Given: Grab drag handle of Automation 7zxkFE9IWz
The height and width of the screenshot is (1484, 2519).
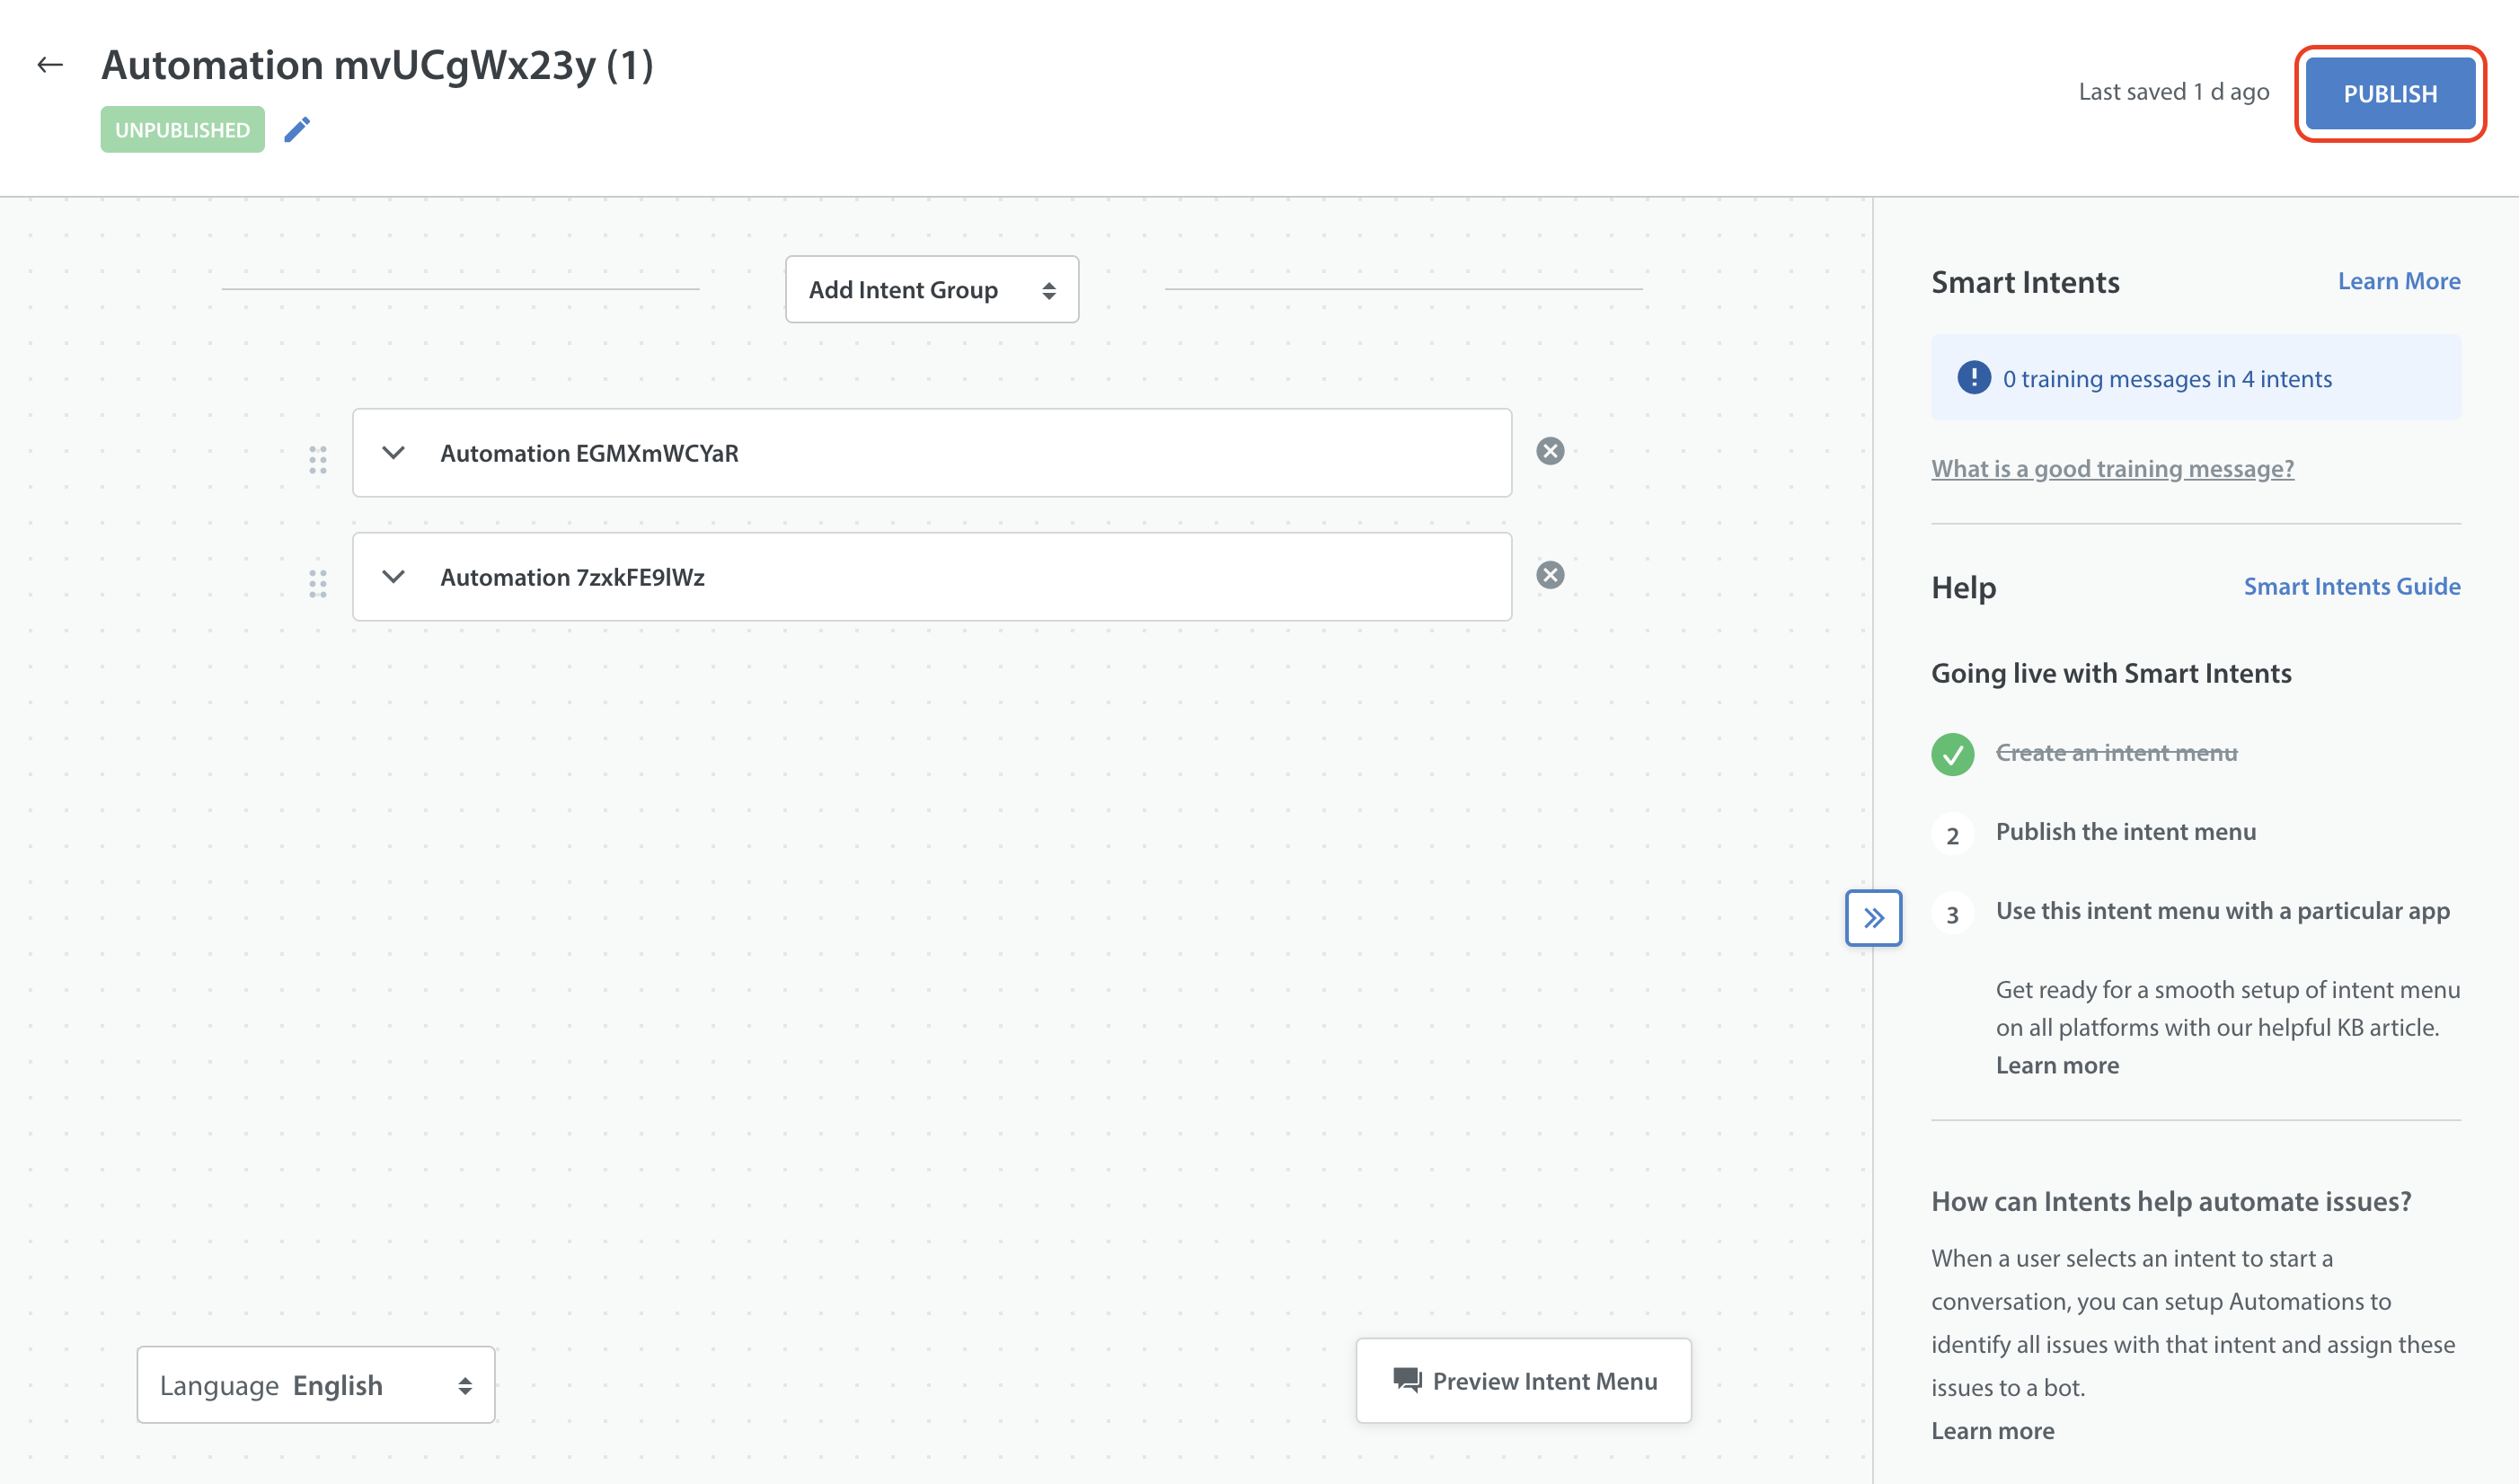Looking at the screenshot, I should point(318,584).
